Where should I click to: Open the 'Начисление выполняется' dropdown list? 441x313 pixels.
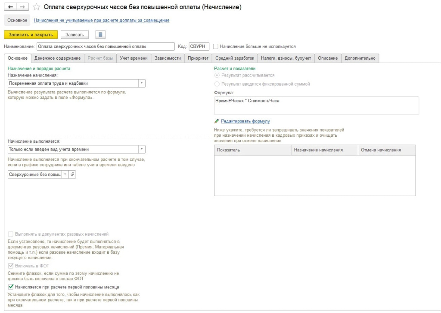pos(142,149)
